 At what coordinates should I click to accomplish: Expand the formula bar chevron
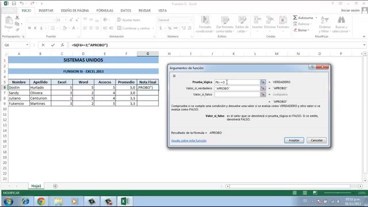364,45
